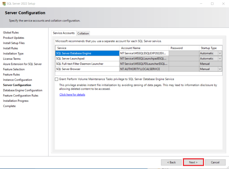Select Complete step in sidebar
This screenshot has width=229, height=169.
(10, 106)
